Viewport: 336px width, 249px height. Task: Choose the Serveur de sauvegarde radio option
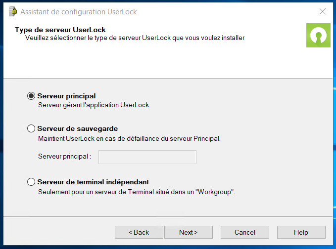tap(31, 128)
